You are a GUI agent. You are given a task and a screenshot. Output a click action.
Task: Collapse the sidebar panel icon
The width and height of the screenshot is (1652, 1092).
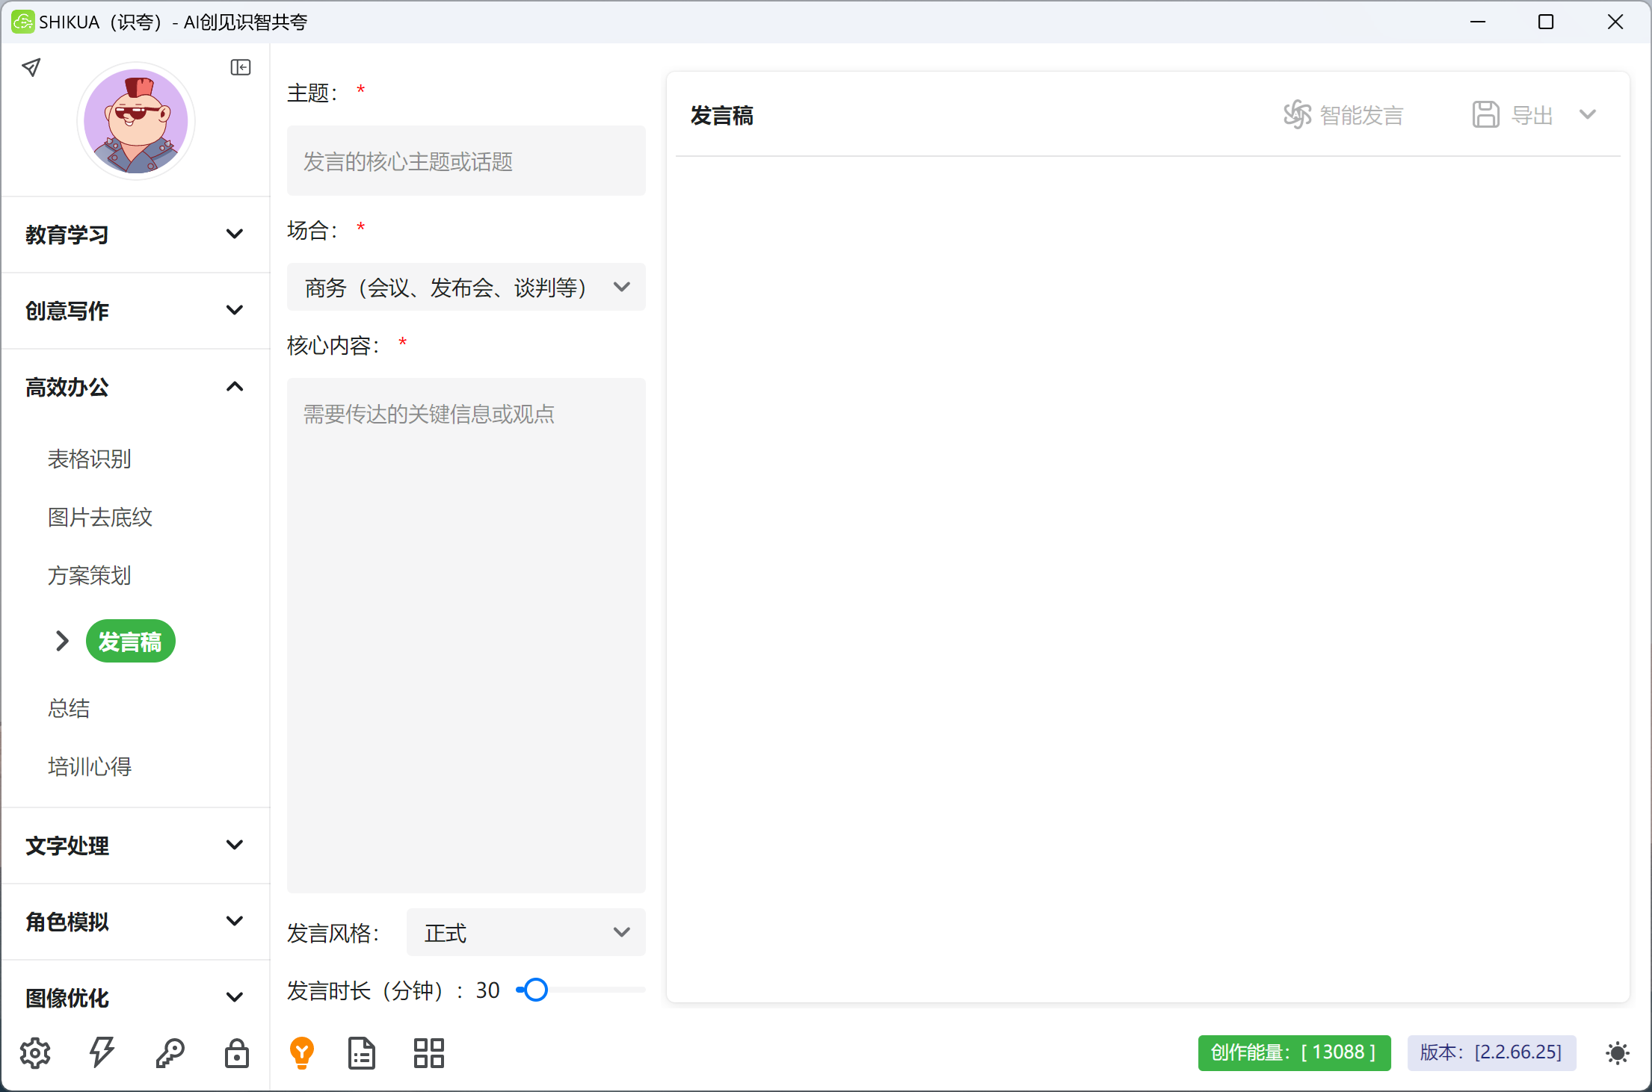pyautogui.click(x=241, y=68)
